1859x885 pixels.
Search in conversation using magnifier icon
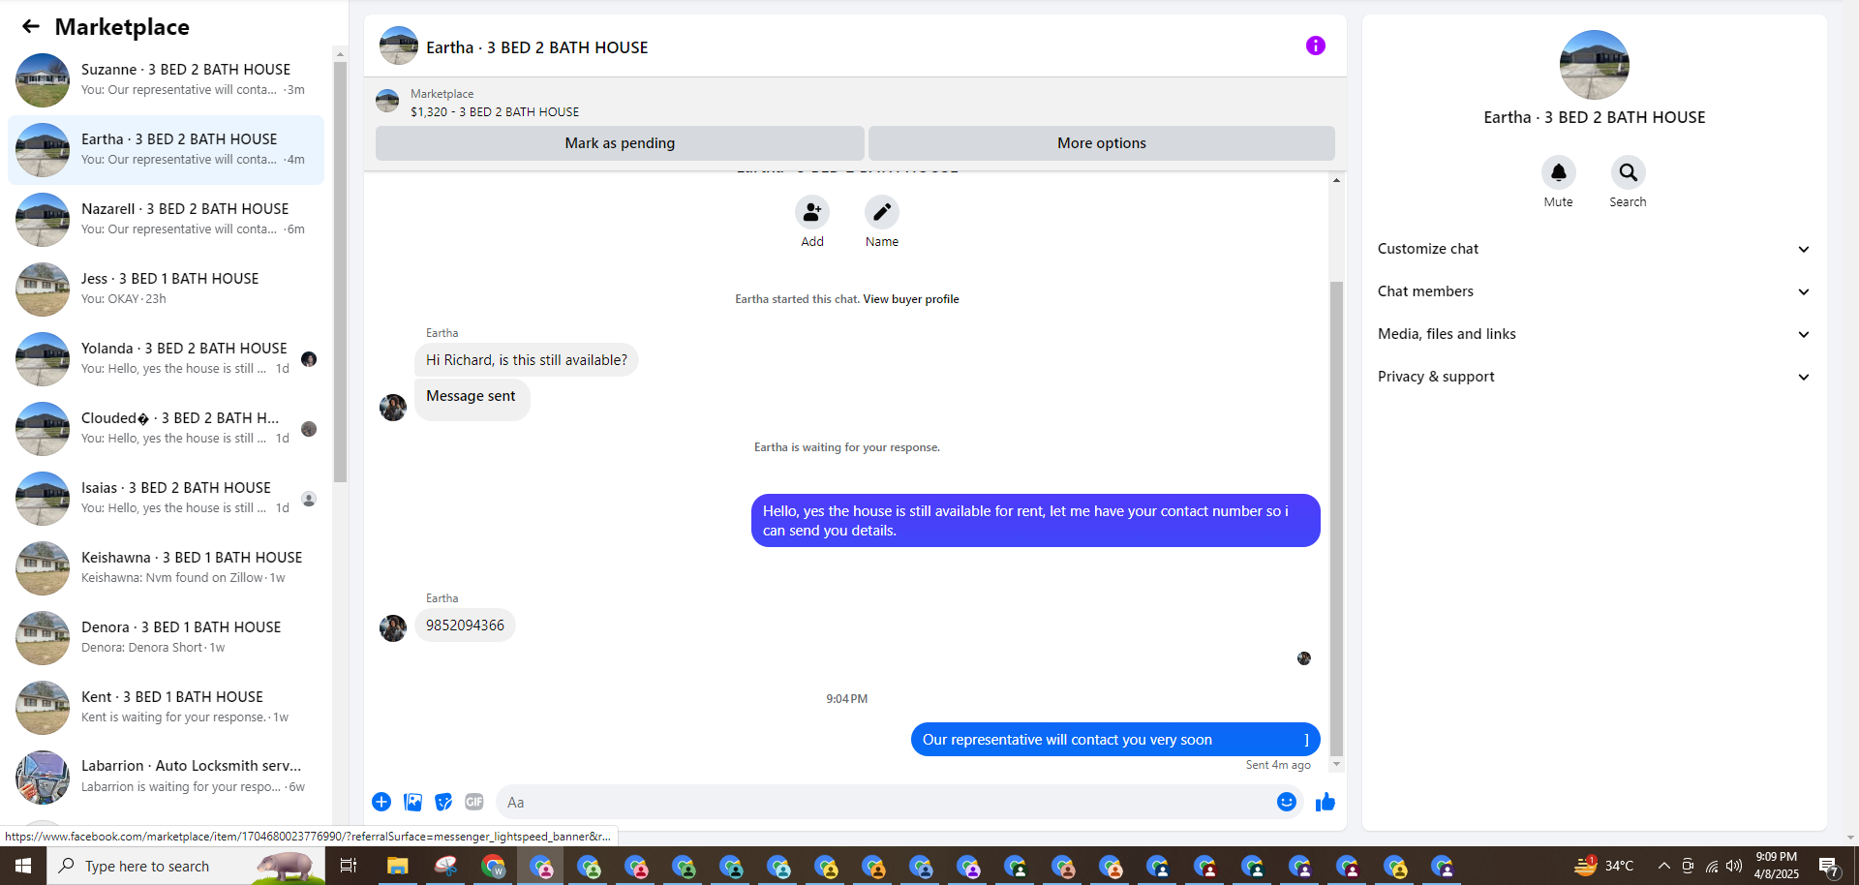pyautogui.click(x=1628, y=172)
